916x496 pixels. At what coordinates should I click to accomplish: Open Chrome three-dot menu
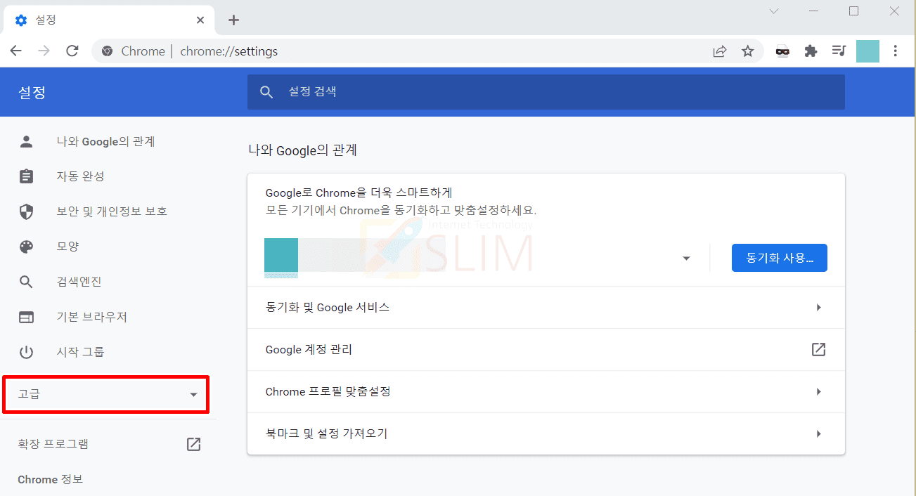coord(895,51)
